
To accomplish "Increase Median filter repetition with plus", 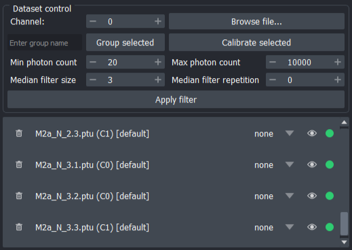I will tap(338, 79).
